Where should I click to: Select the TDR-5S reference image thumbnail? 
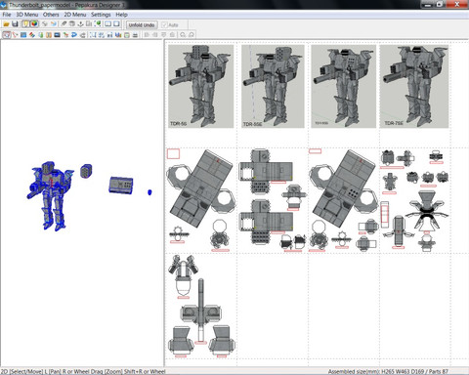pos(201,86)
